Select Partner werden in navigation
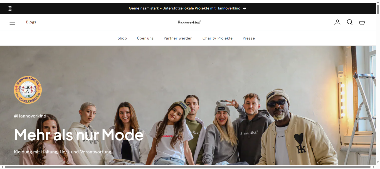Screen dimensions: 380x169 pyautogui.click(x=178, y=38)
